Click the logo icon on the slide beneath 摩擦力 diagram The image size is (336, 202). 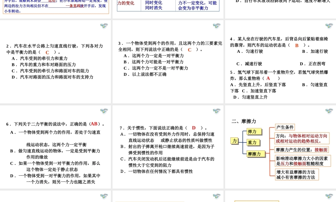click(329, 196)
